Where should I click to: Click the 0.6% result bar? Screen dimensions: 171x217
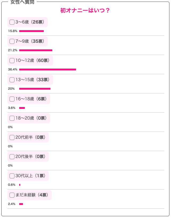20,185
